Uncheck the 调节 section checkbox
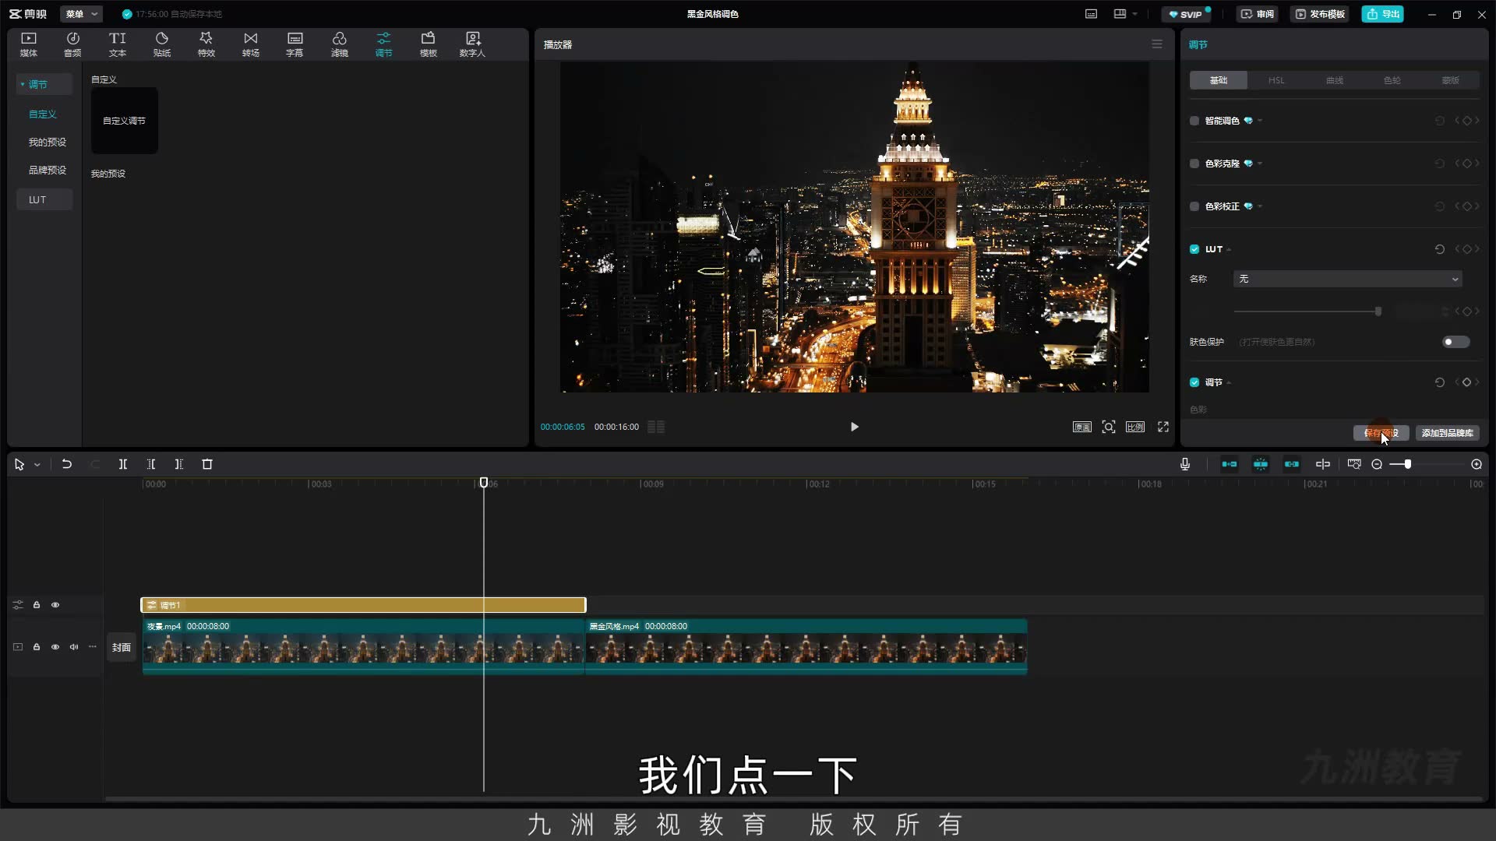This screenshot has width=1496, height=841. coord(1194,382)
